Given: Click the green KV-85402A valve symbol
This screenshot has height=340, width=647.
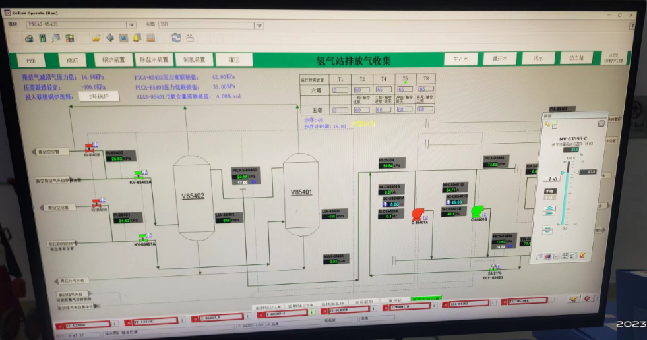Looking at the screenshot, I should [x=140, y=175].
